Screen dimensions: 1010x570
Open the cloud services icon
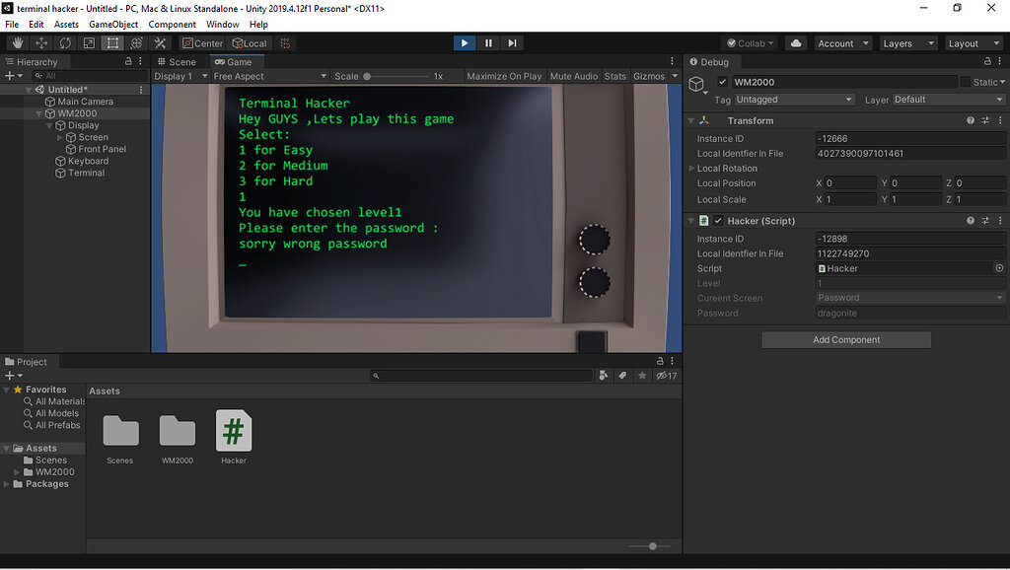coord(796,43)
